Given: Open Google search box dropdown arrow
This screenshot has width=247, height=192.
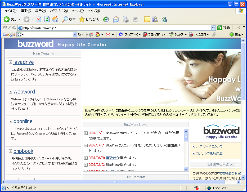Looking at the screenshot, I should click(75, 34).
